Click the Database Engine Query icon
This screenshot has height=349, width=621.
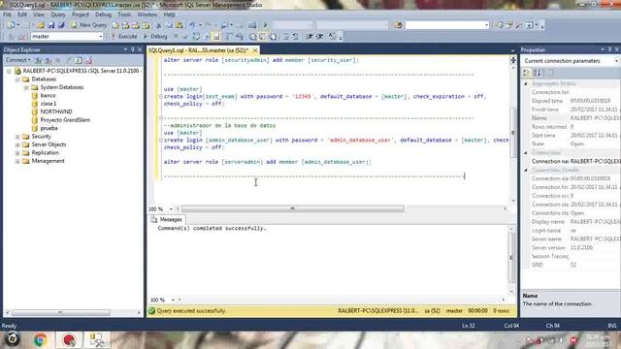pos(115,25)
